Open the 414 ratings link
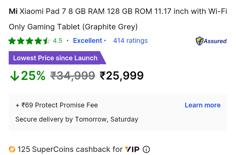 tap(130, 41)
